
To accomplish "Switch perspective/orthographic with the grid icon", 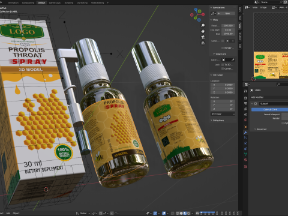I will coord(203,43).
